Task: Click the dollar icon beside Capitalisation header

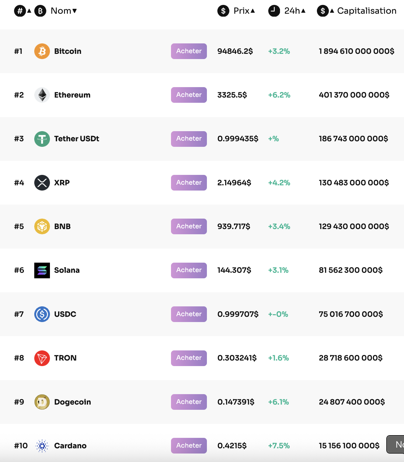Action: coord(323,11)
